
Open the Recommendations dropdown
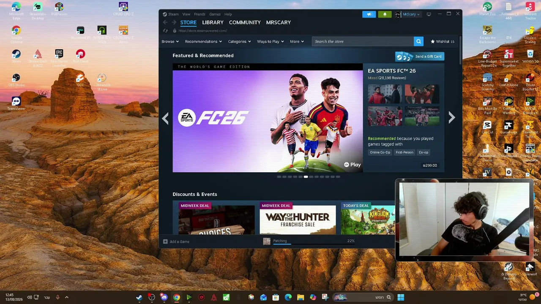(203, 41)
